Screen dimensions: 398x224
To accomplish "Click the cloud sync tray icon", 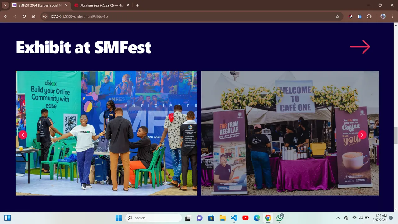I will (x=346, y=218).
